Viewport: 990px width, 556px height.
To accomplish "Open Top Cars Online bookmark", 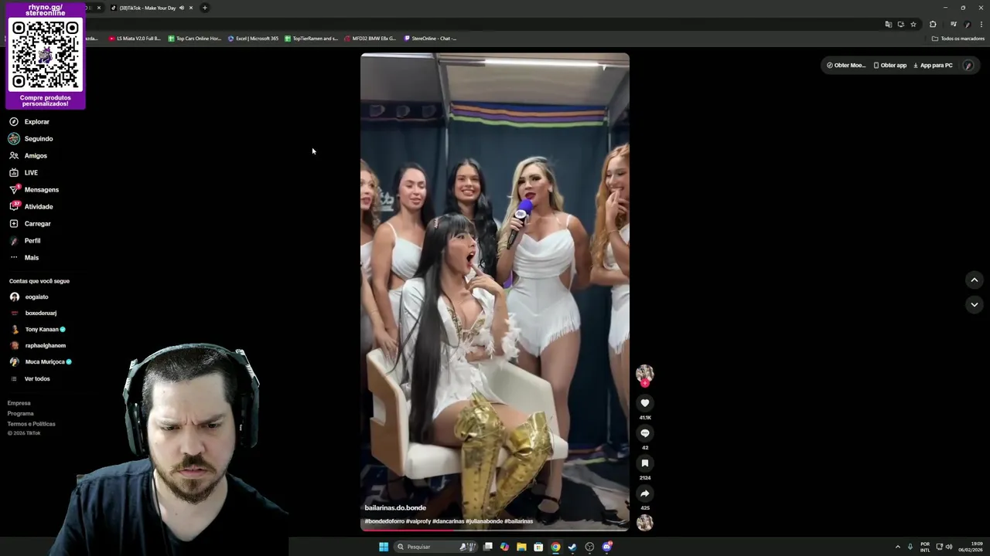I will tap(195, 38).
